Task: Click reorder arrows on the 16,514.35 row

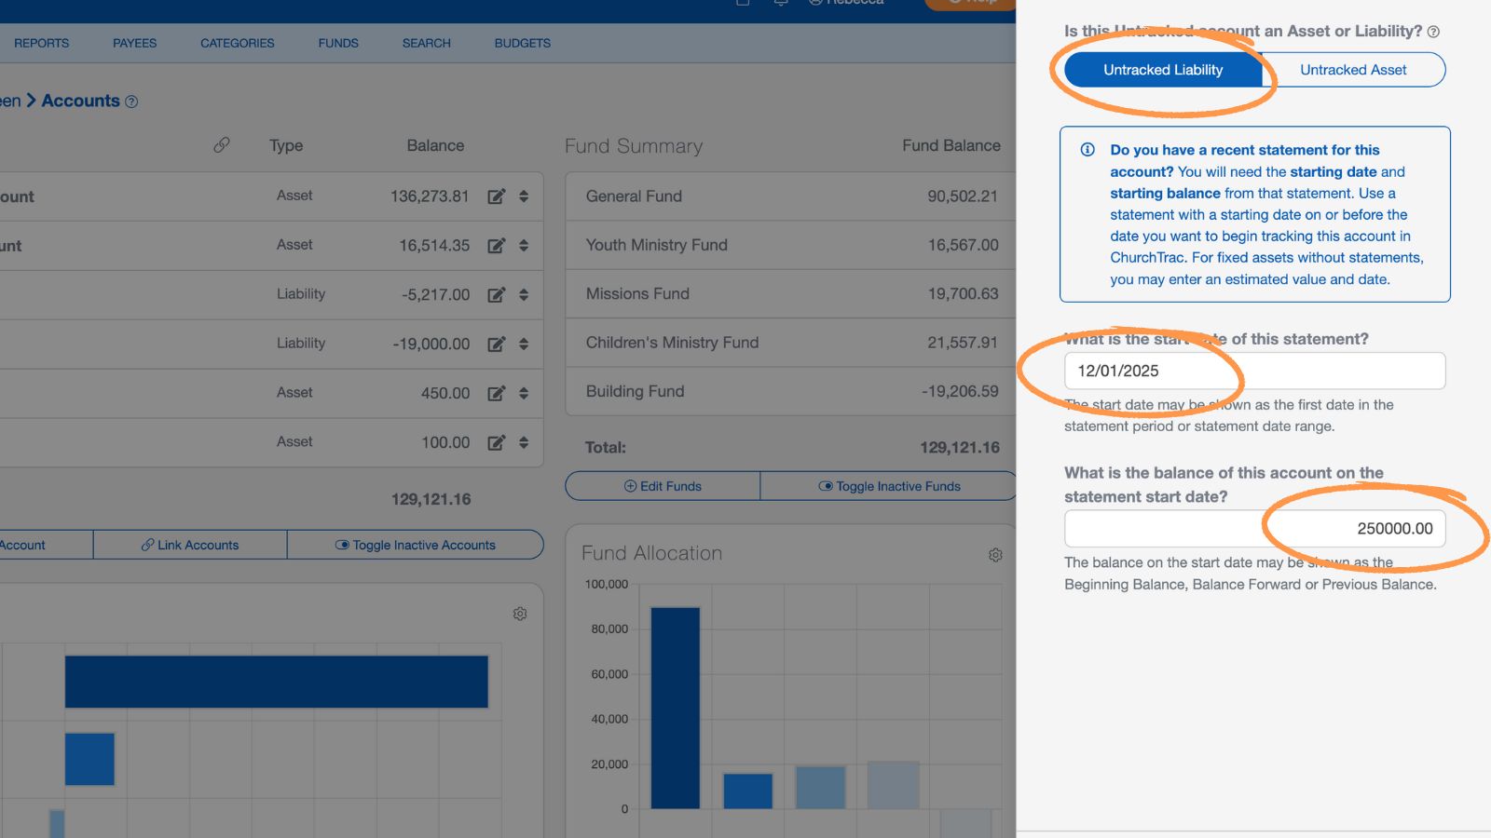Action: point(524,246)
